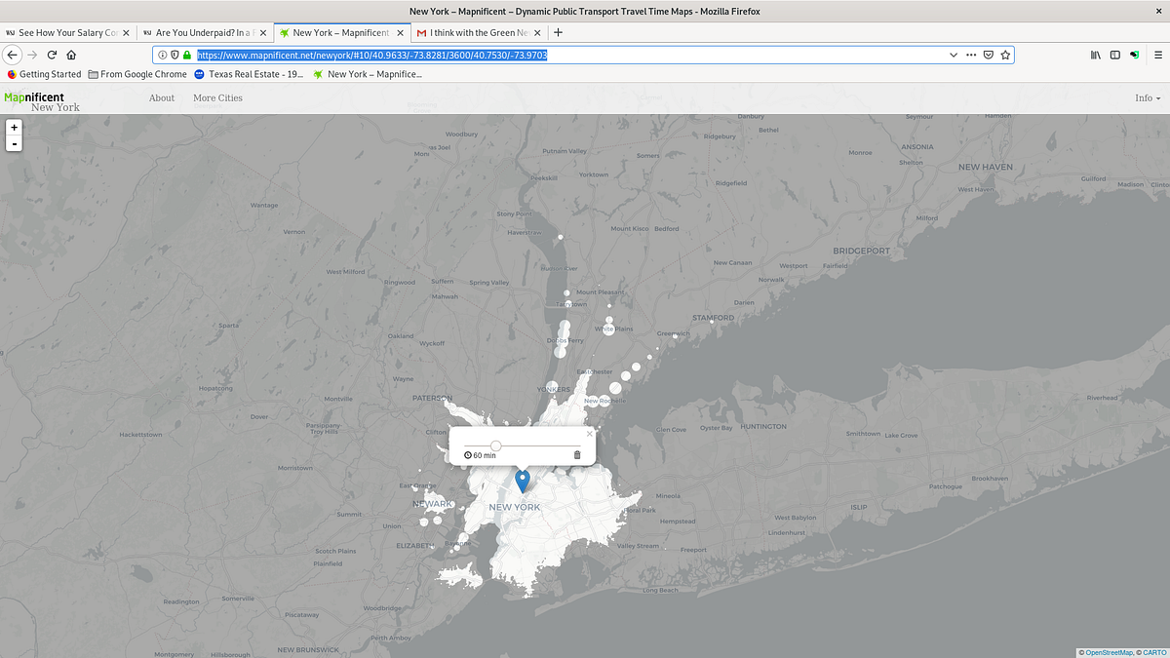Click the Mapnificent logo
This screenshot has width=1170, height=658.
(34, 97)
